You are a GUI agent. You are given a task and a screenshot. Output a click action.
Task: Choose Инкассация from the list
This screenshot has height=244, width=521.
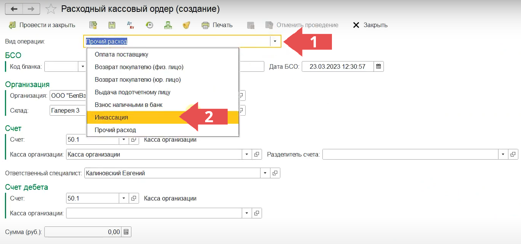[x=112, y=118]
